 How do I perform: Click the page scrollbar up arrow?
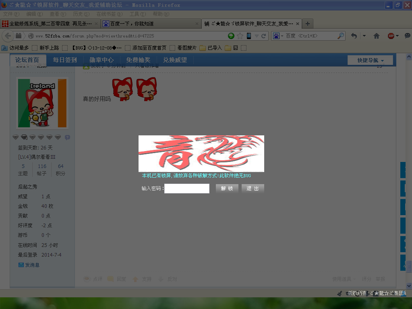(409, 56)
